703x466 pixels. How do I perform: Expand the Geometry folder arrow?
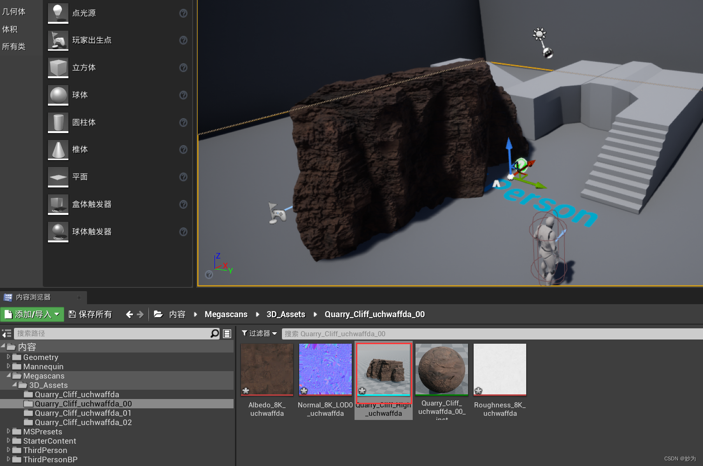pos(8,357)
